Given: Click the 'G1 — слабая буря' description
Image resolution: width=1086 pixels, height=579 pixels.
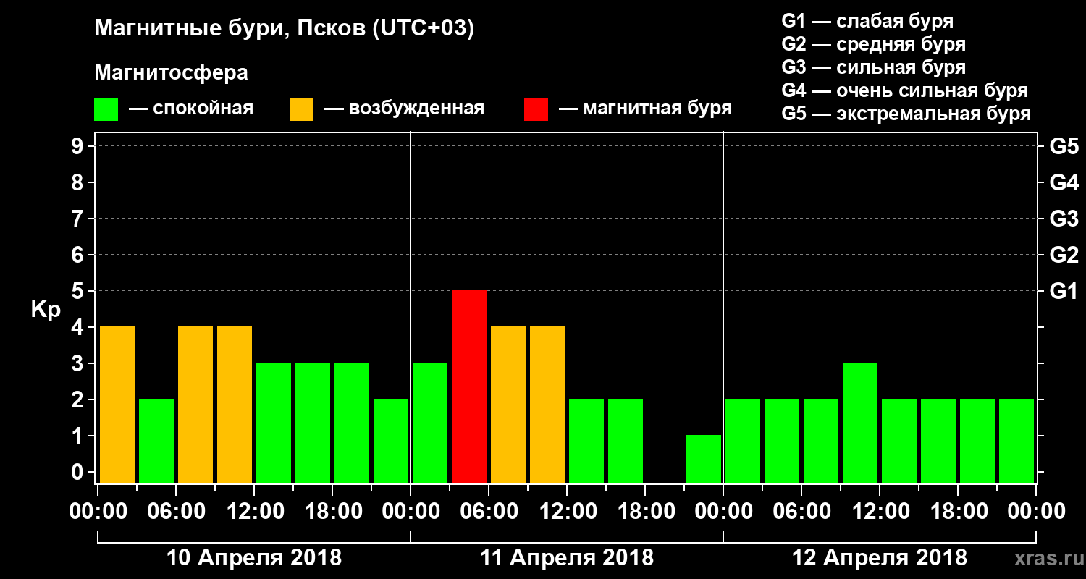Looking at the screenshot, I should point(867,20).
